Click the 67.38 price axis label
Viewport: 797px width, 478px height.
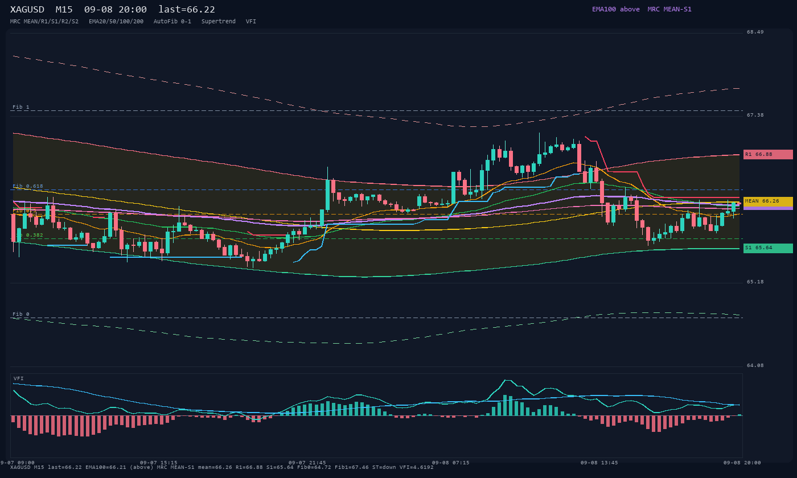coord(755,115)
